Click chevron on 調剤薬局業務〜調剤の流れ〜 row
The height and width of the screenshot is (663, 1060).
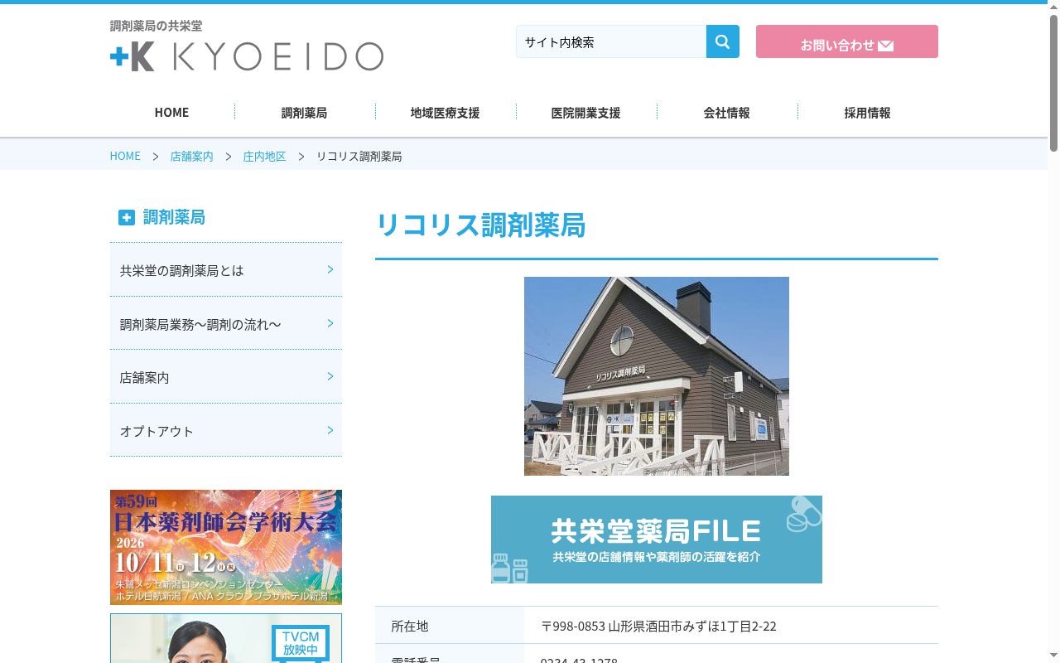(330, 323)
